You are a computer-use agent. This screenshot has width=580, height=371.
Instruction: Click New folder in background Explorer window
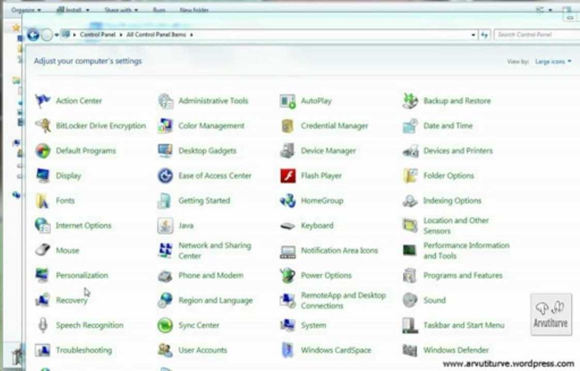pos(194,10)
